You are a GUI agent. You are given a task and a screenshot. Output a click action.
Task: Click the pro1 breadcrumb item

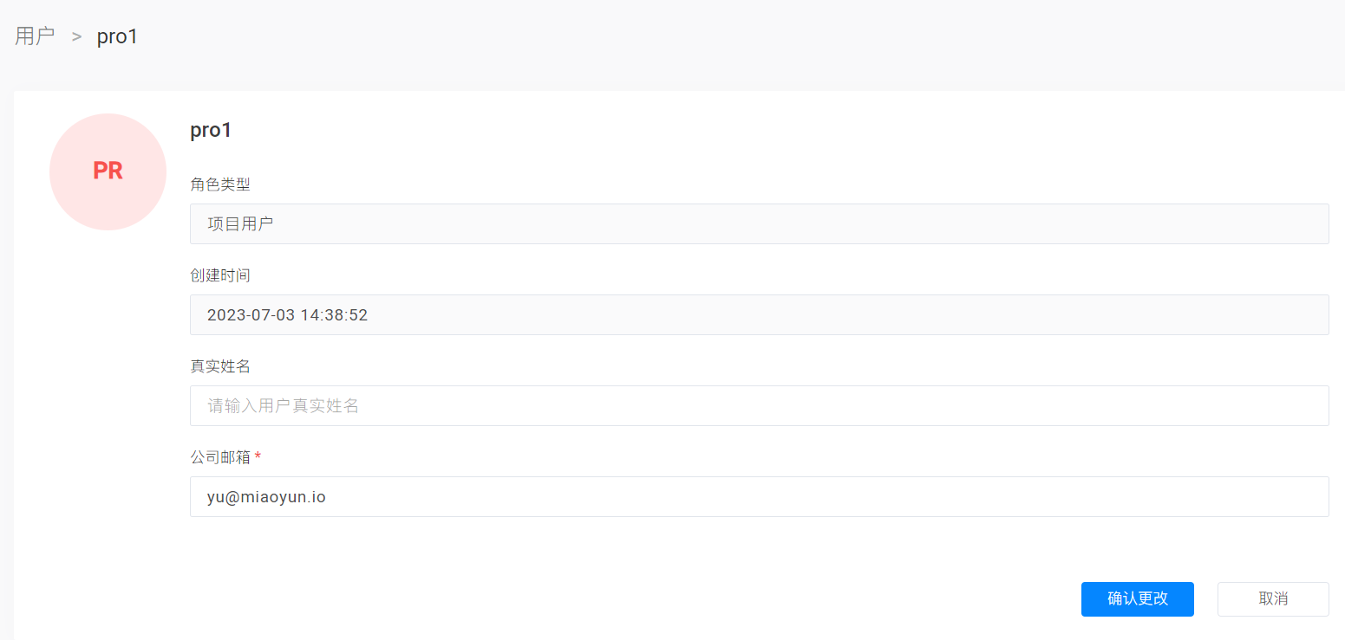[x=117, y=36]
